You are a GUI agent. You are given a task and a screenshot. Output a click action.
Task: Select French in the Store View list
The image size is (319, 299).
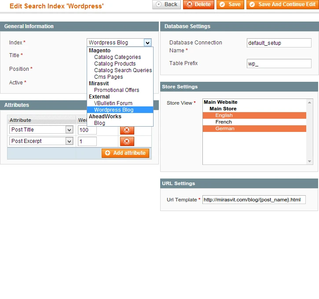[x=224, y=122]
